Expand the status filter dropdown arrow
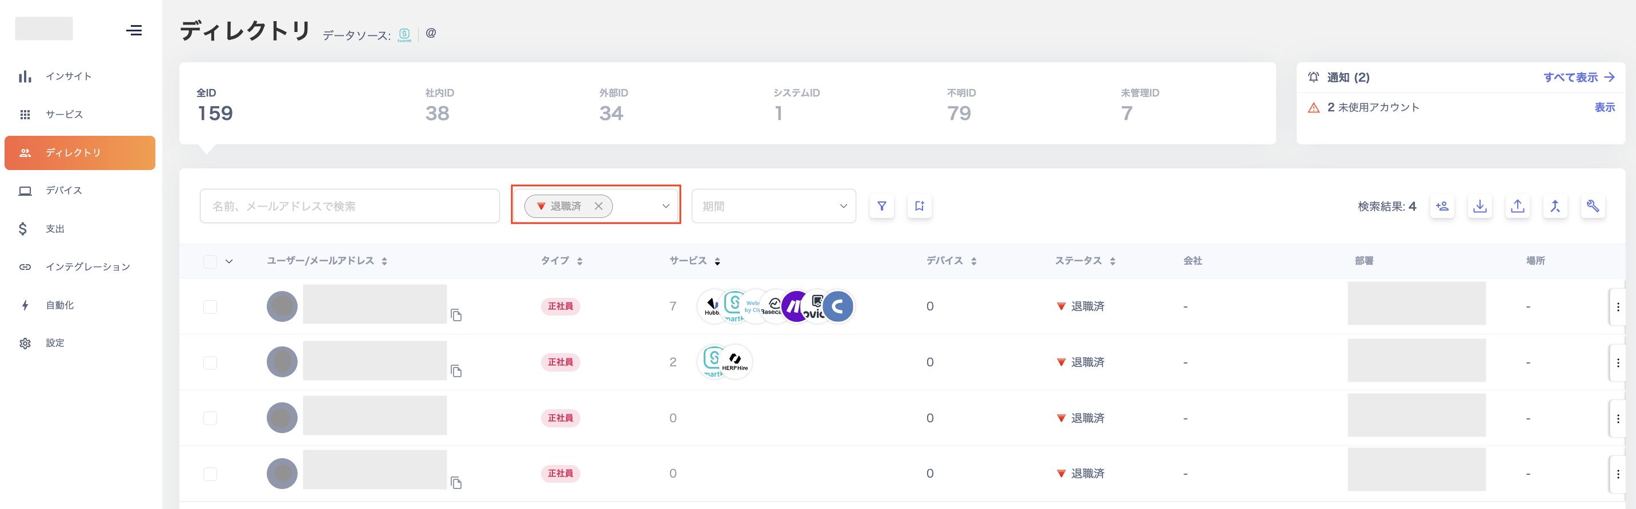 coord(665,206)
